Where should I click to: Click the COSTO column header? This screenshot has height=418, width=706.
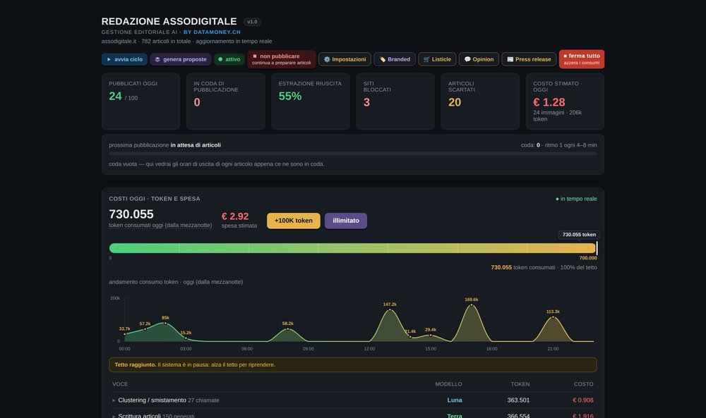pos(584,384)
